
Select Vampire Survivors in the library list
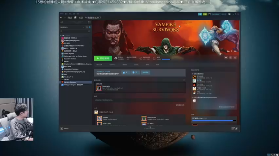pyautogui.click(x=76, y=82)
